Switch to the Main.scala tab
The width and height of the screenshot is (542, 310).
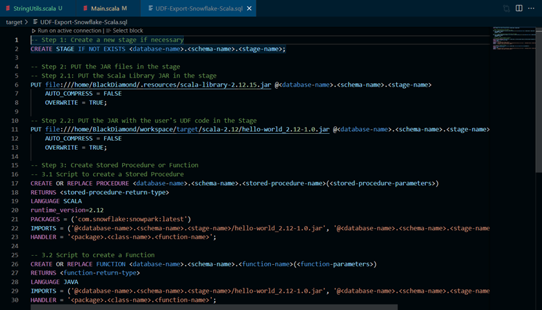108,8
